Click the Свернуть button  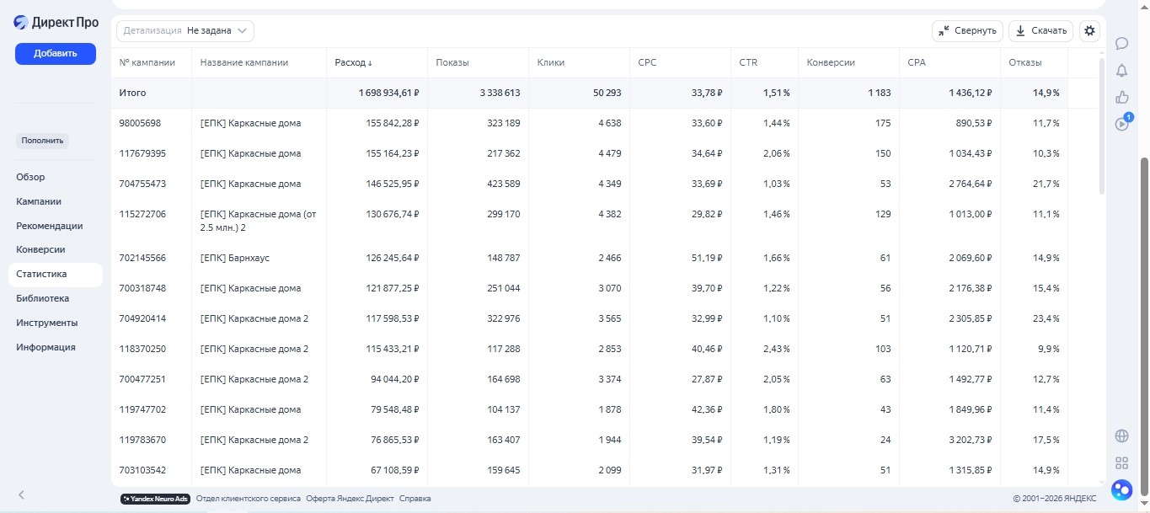tap(967, 31)
